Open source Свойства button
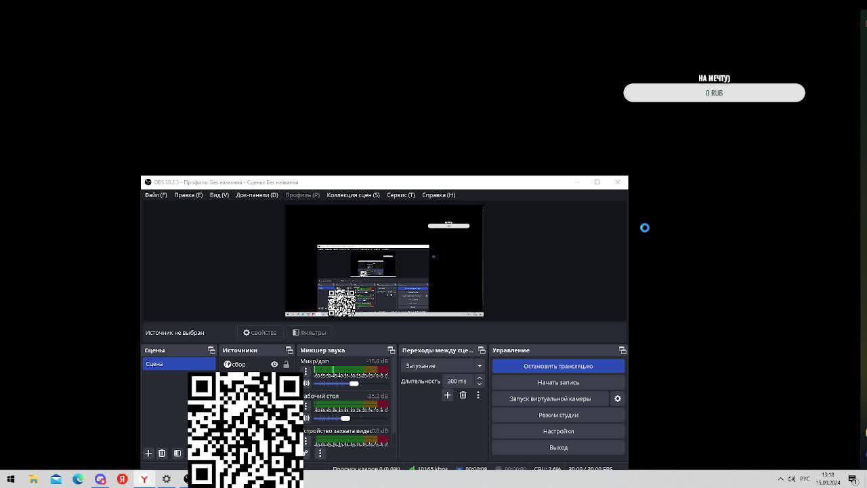Viewport: 867px width, 488px height. 260,333
